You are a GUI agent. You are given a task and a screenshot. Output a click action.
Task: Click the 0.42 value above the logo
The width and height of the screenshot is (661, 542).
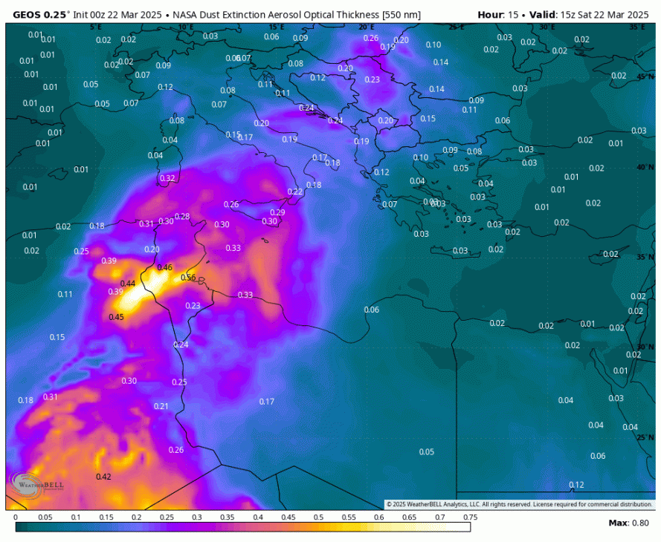pyautogui.click(x=104, y=477)
